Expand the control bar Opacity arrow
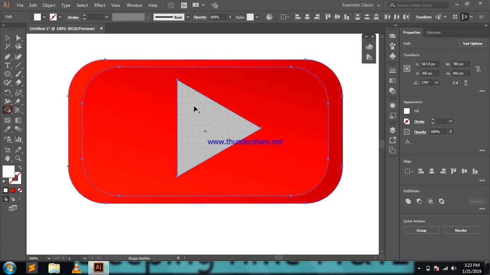This screenshot has width=490, height=275. tap(230, 17)
